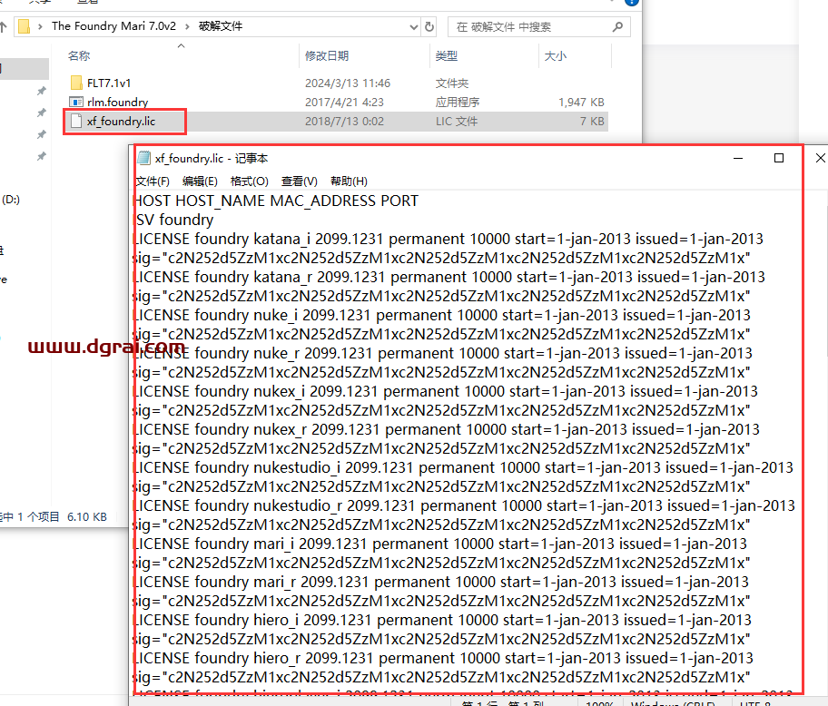The width and height of the screenshot is (828, 706).
Task: Click the '7 KB' size cell
Action: [592, 122]
